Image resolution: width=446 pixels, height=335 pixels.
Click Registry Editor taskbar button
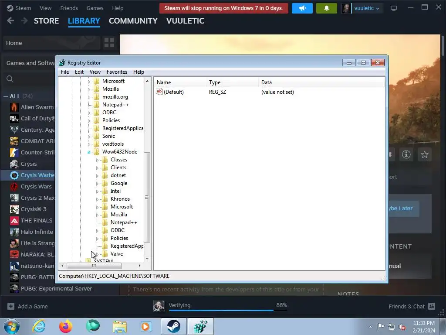point(200,326)
